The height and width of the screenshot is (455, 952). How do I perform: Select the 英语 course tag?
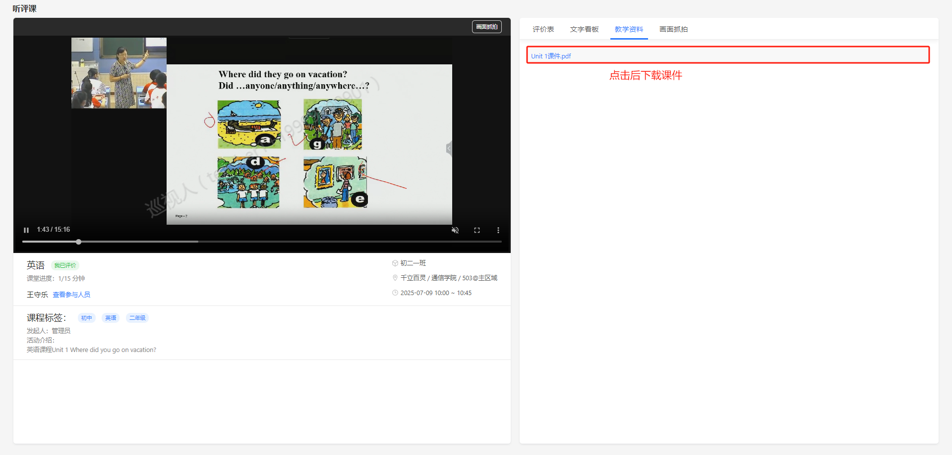(x=111, y=318)
